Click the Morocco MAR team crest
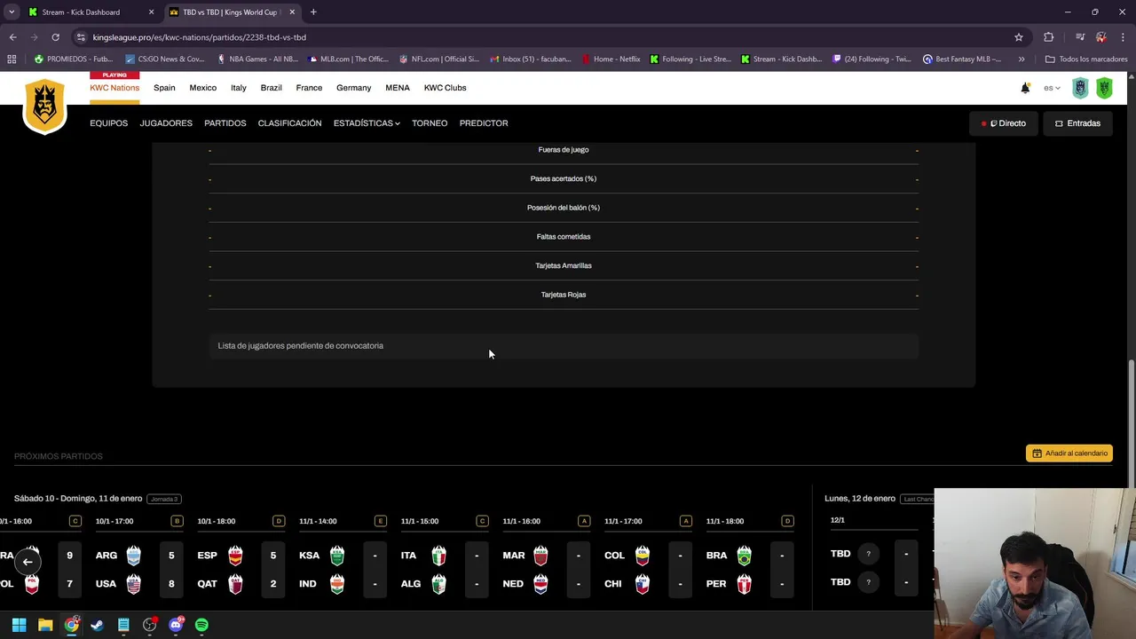The width and height of the screenshot is (1136, 639). [540, 556]
